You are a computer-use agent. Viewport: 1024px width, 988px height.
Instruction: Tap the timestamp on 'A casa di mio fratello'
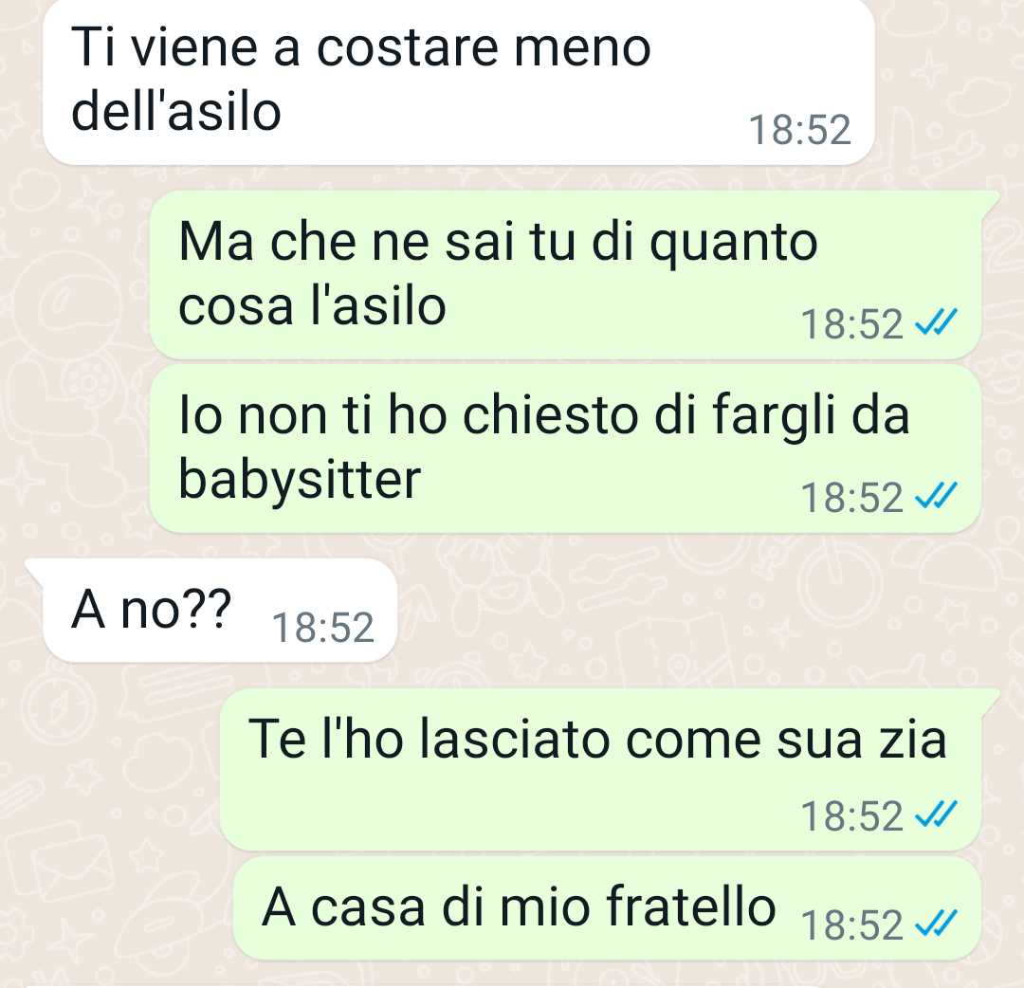pyautogui.click(x=852, y=925)
